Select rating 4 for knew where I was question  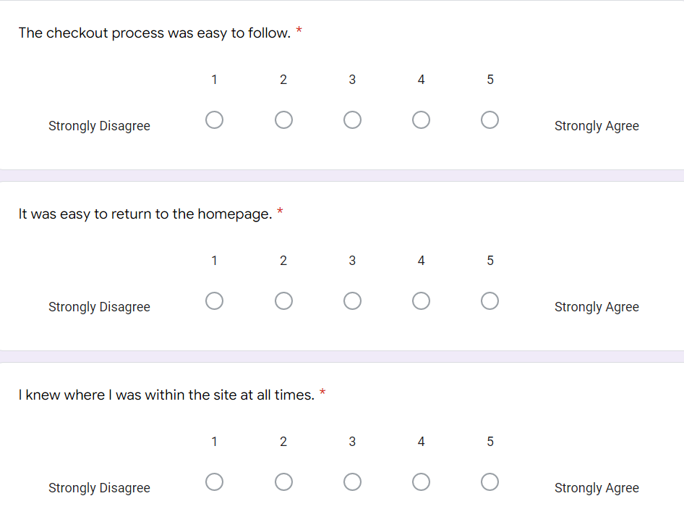pyautogui.click(x=421, y=482)
